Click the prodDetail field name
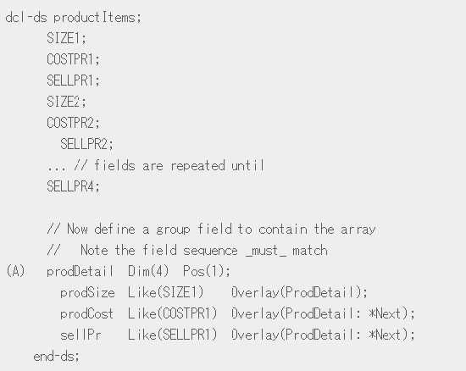This screenshot has height=371, width=466. (80, 271)
